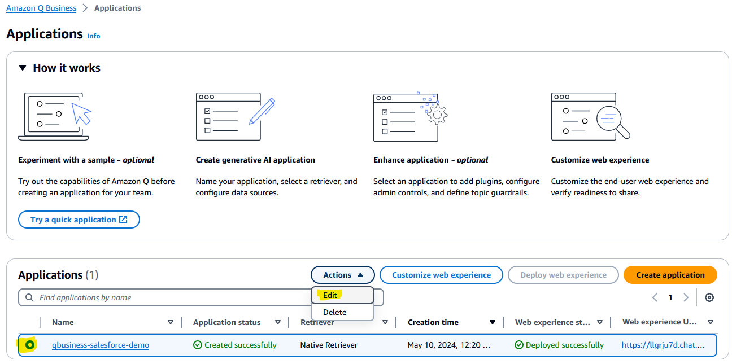Click the Deployed successfully green check icon
This screenshot has width=732, height=364.
[519, 345]
